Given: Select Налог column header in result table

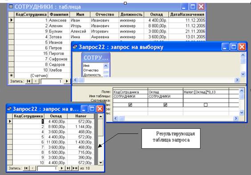Looking at the screenshot, I should pos(81,116).
